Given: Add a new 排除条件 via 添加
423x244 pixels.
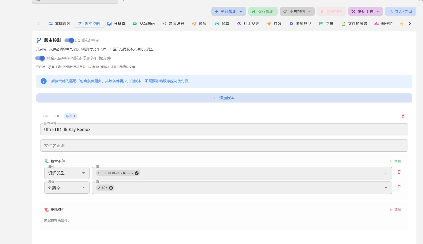Looking at the screenshot, I should (x=395, y=210).
